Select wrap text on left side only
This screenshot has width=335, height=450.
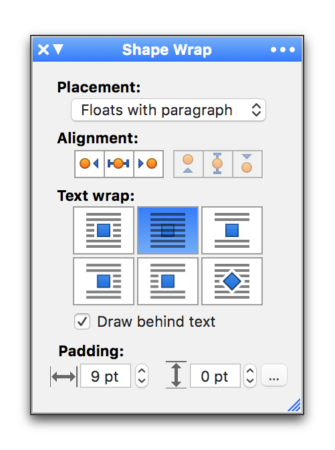pos(168,281)
